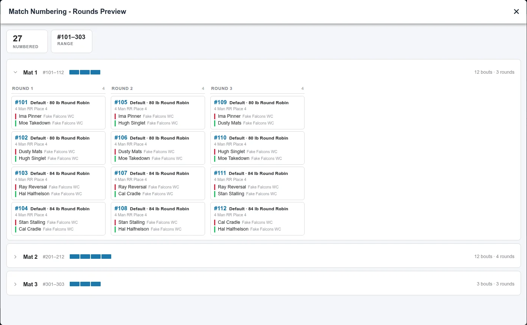The height and width of the screenshot is (325, 527).
Task: Click the ROUND 3 column header
Action: point(257,89)
